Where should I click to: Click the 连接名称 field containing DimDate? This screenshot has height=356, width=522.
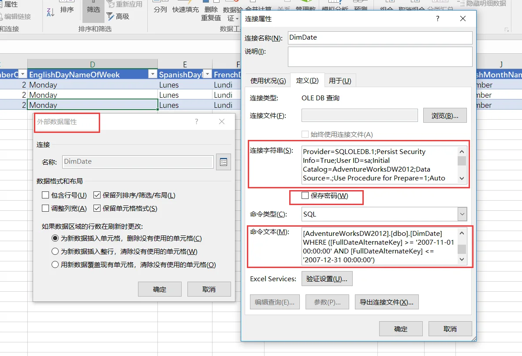[380, 37]
